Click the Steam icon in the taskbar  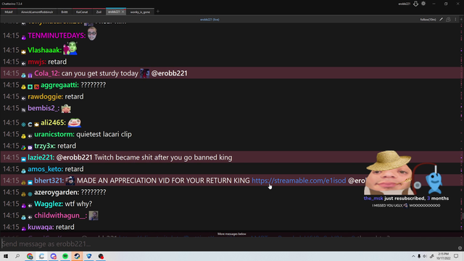point(77,256)
